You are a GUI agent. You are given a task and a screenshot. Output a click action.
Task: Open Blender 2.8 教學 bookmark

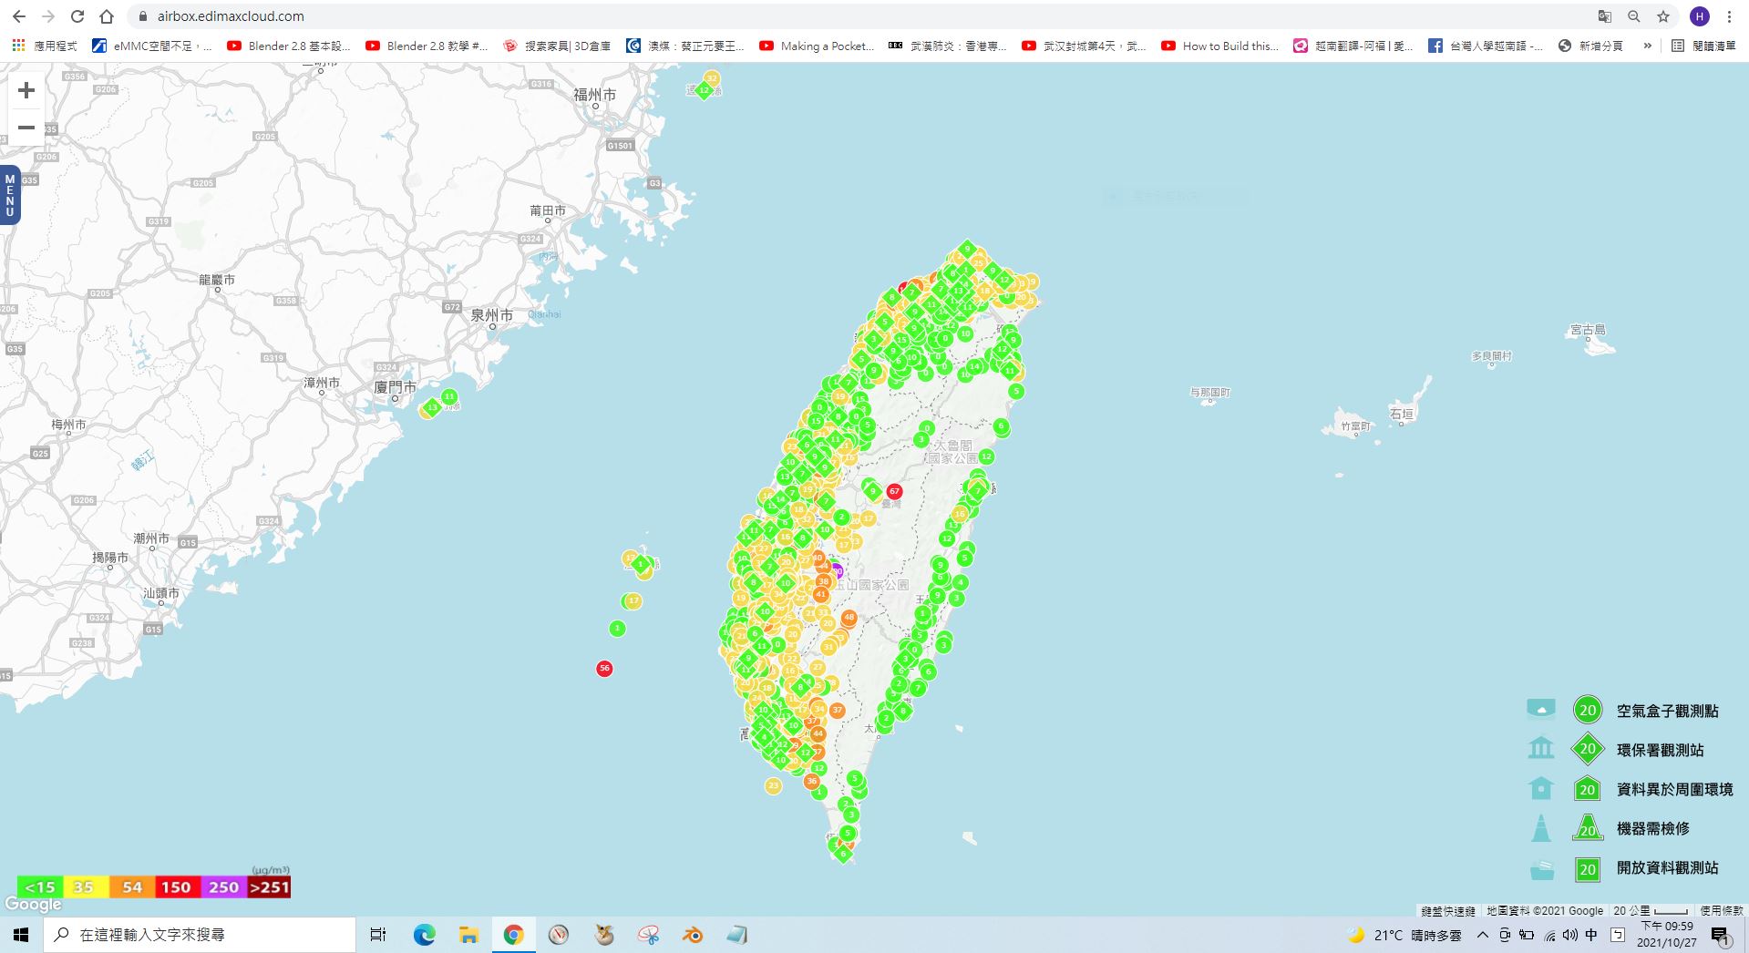(x=427, y=46)
